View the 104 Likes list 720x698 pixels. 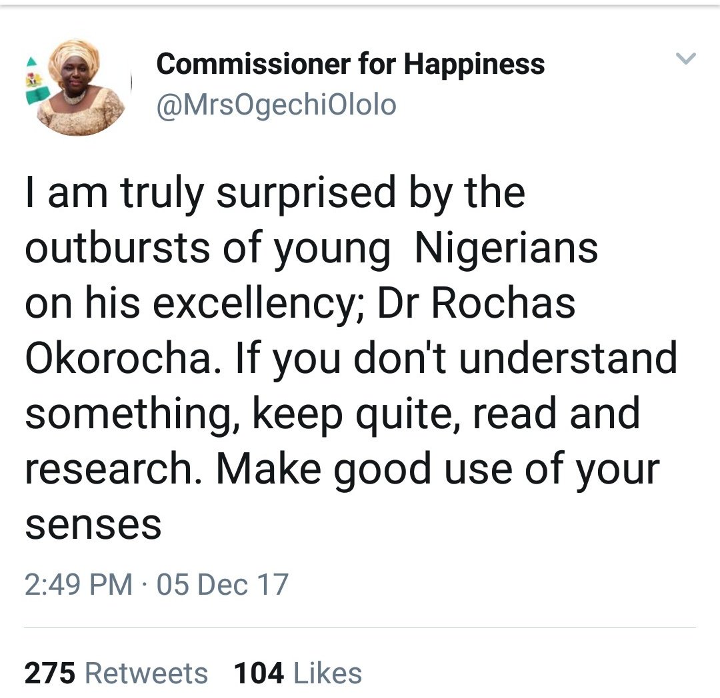tap(298, 673)
